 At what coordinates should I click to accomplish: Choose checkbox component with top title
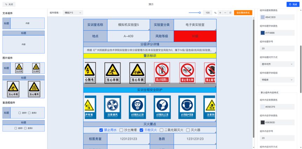[x=24, y=126]
